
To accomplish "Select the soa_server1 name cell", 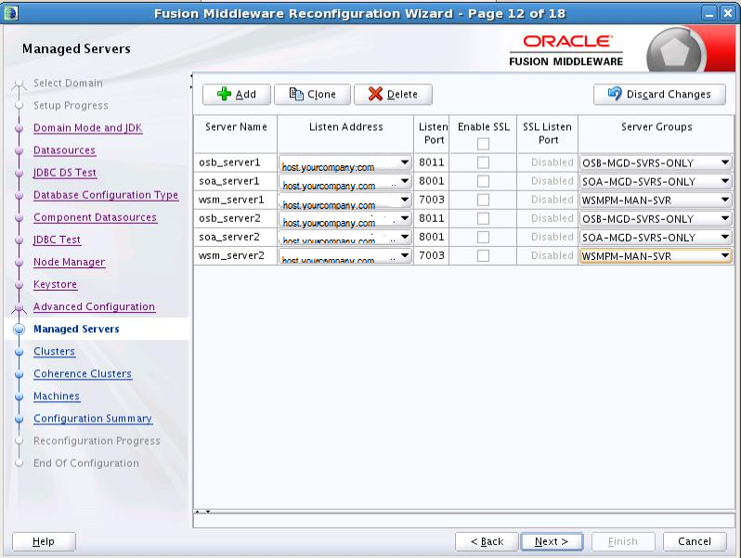I will 235,181.
